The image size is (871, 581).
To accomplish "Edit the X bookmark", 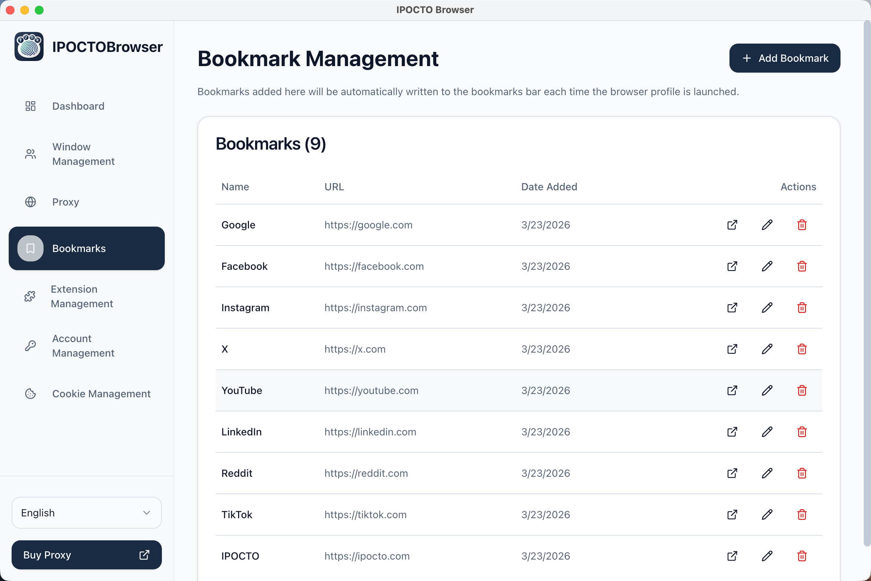I will pos(767,349).
